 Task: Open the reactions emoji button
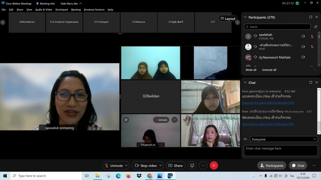[x=192, y=165]
